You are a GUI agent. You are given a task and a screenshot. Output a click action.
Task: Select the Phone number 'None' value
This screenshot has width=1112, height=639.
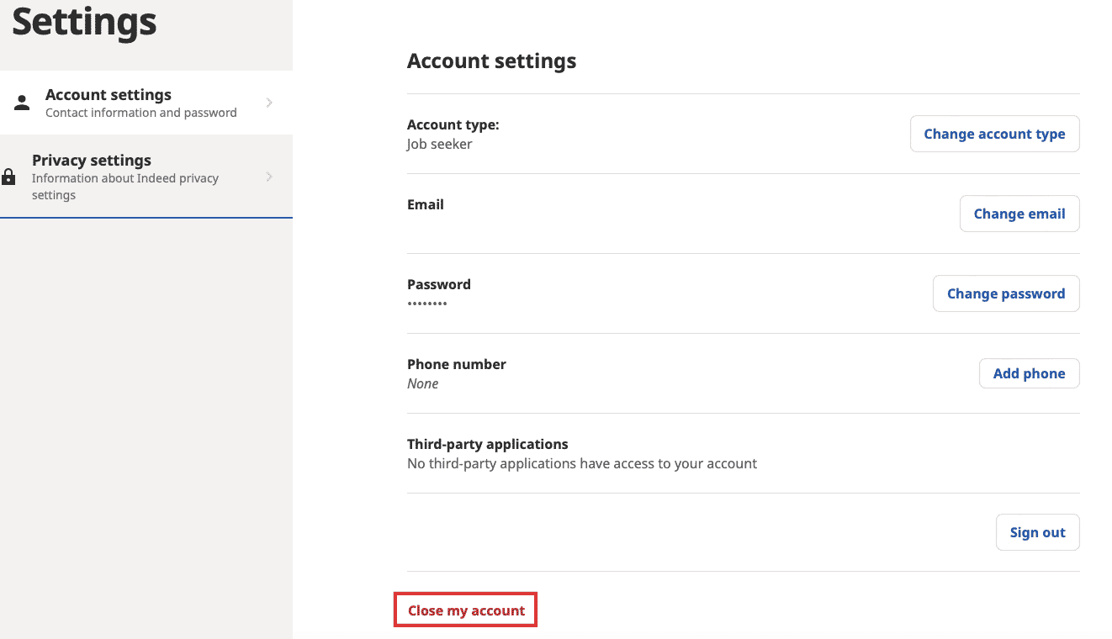[x=423, y=383]
